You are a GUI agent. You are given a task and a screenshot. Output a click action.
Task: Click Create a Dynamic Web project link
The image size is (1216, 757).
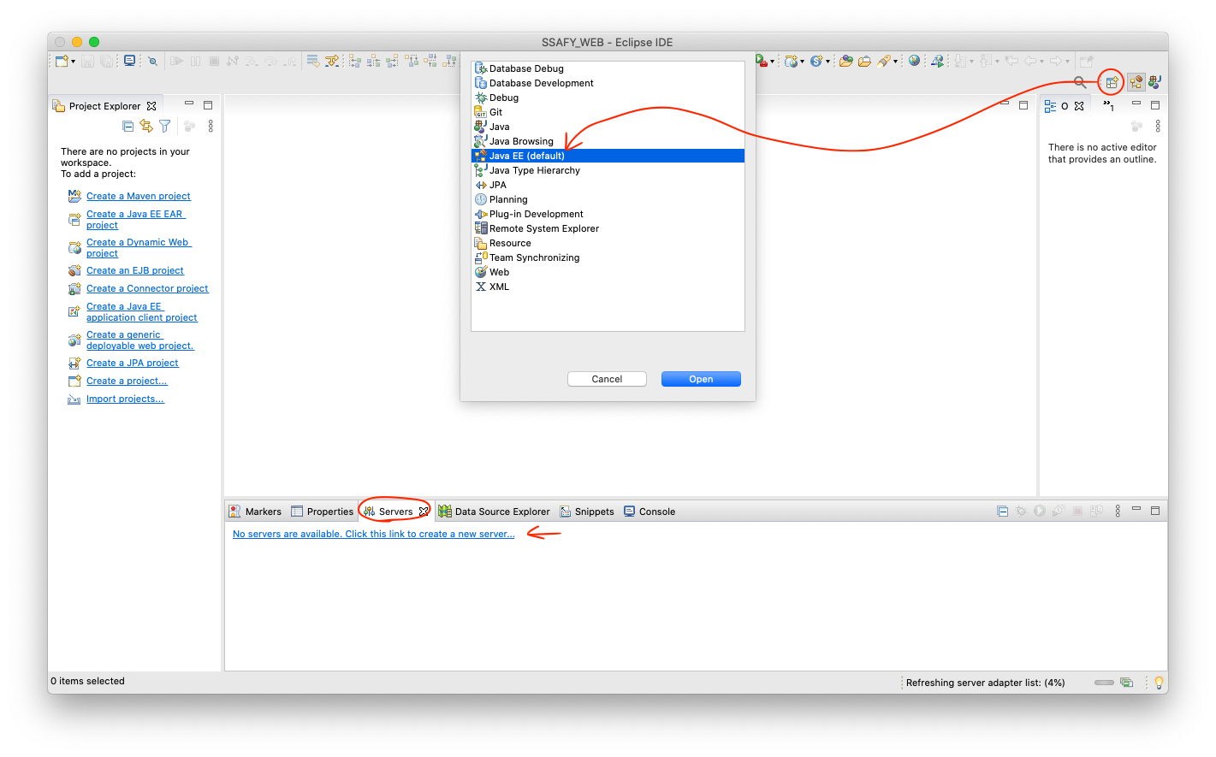click(138, 248)
